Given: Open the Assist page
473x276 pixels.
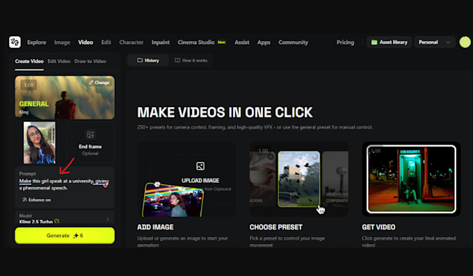Looking at the screenshot, I should coord(242,42).
